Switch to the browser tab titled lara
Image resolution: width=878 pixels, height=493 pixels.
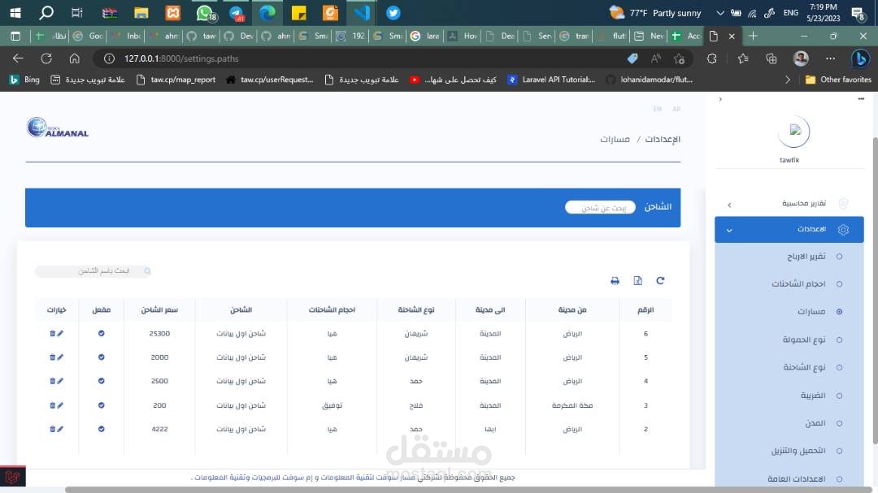pyautogui.click(x=425, y=36)
